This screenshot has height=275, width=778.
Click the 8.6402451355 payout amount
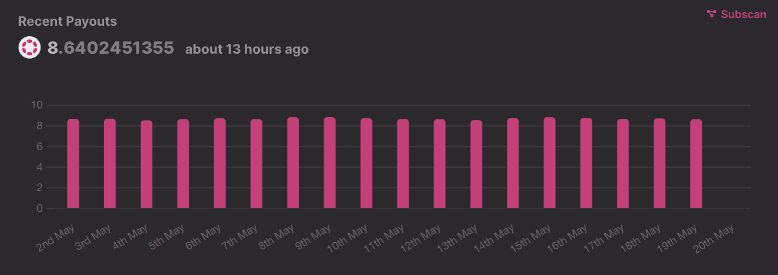111,48
